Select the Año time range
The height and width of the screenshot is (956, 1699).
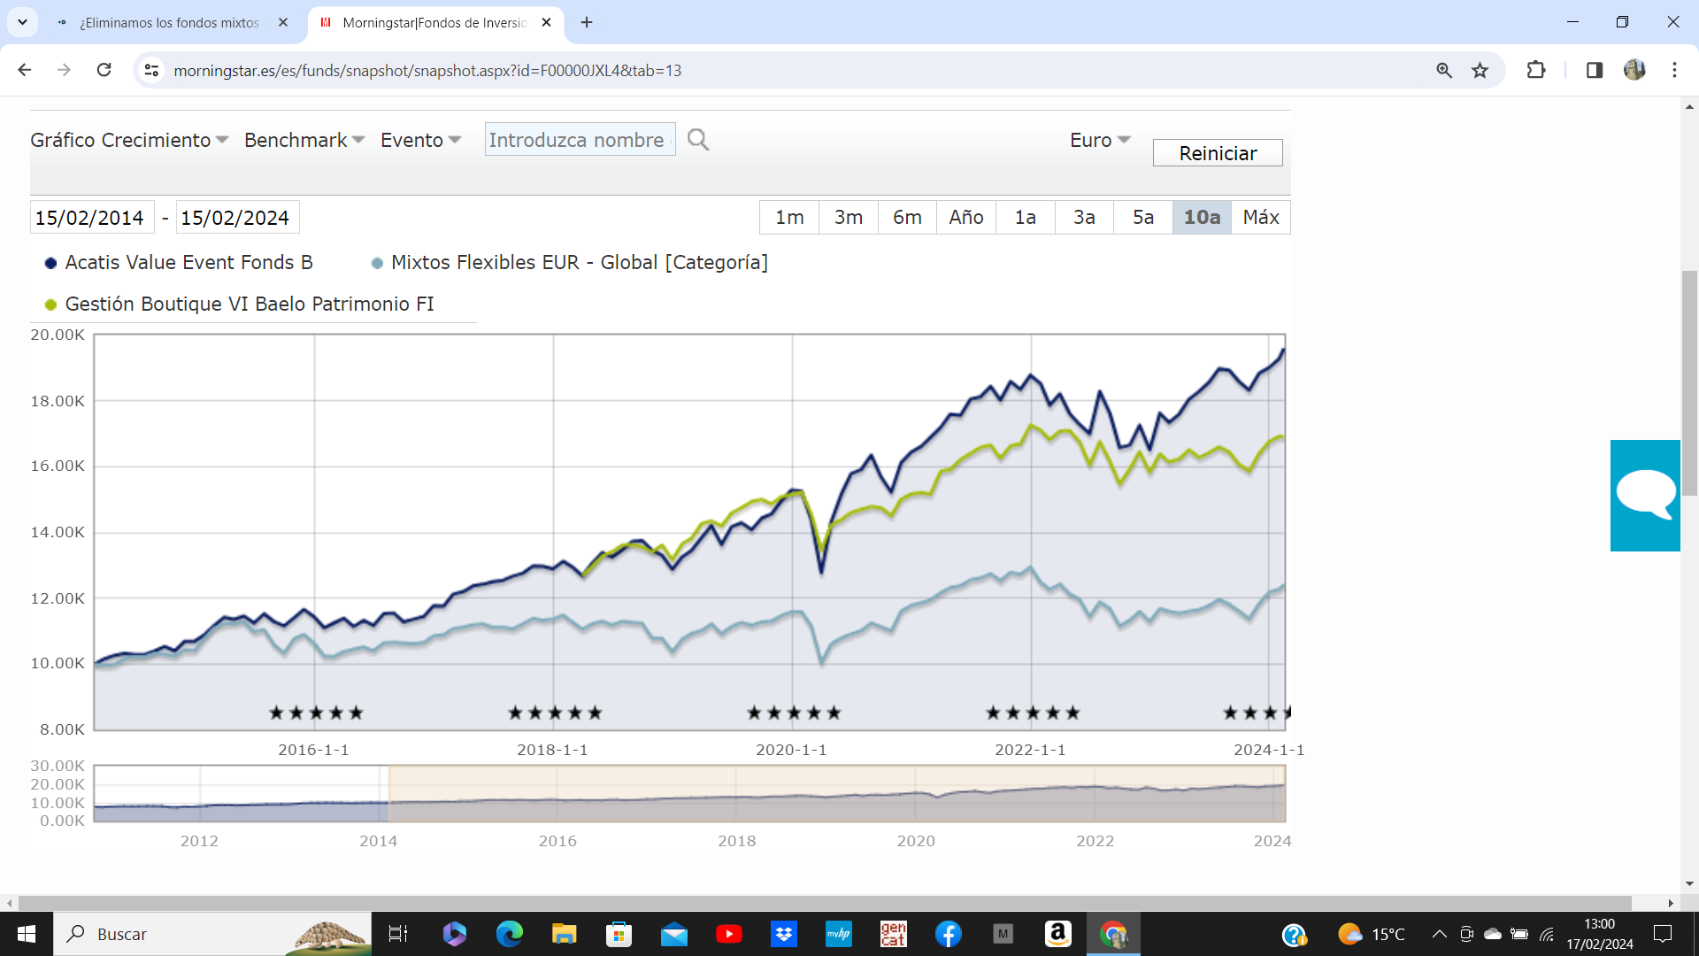(966, 217)
